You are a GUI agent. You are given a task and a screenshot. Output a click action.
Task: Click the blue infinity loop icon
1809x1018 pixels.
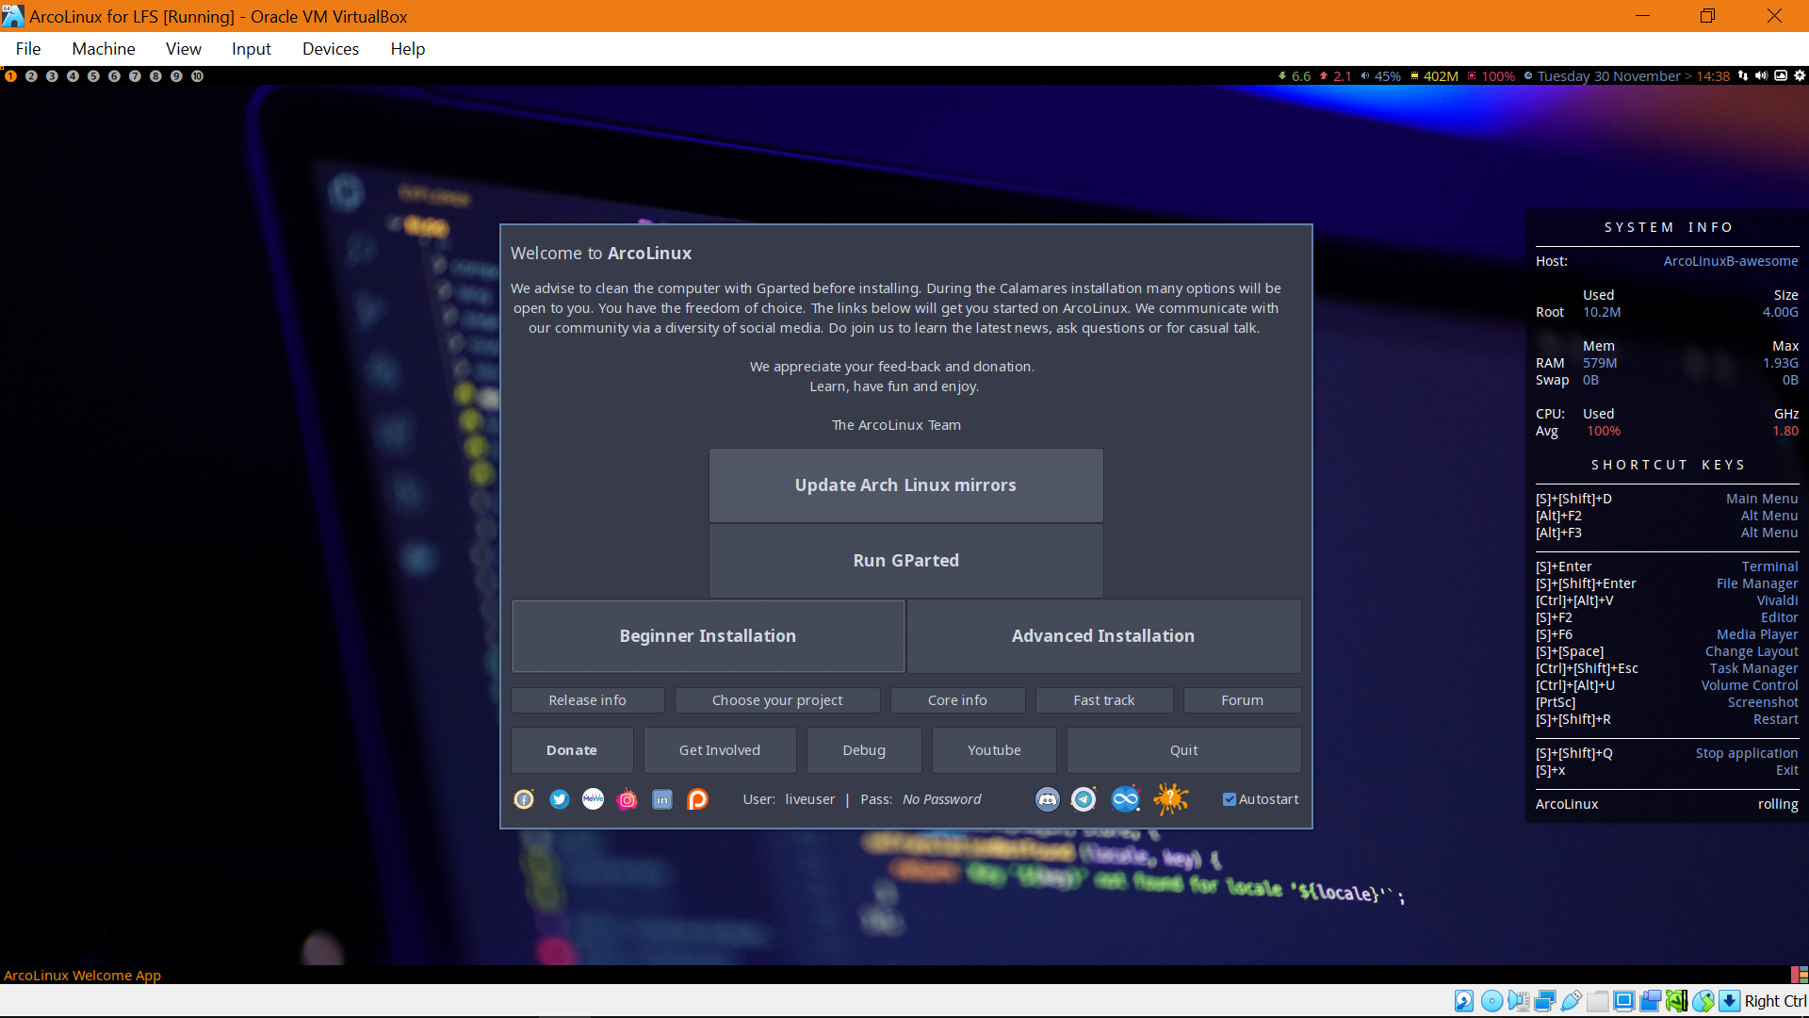[x=1126, y=799]
